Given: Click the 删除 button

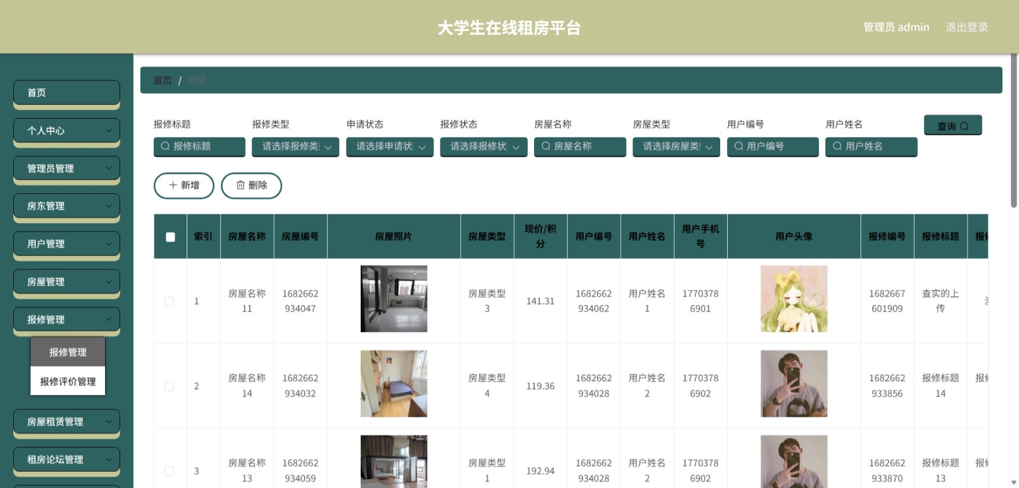Looking at the screenshot, I should tap(251, 186).
